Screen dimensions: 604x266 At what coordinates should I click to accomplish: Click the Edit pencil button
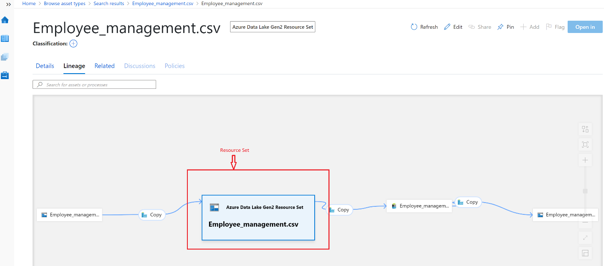click(x=453, y=27)
